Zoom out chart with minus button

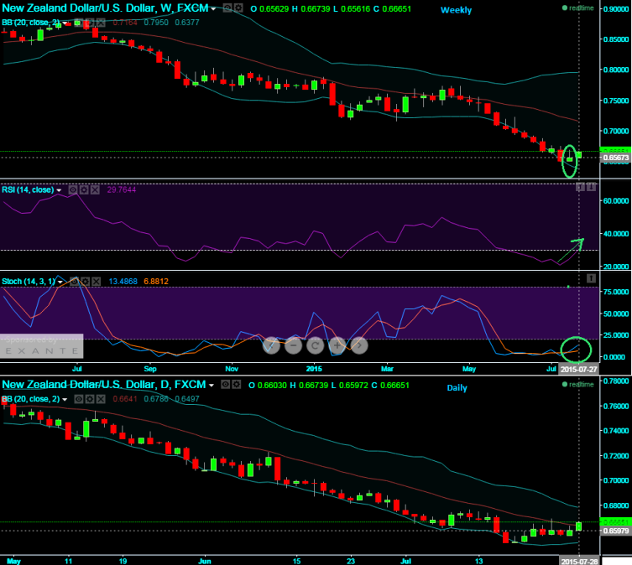294,345
